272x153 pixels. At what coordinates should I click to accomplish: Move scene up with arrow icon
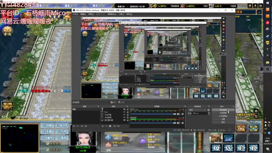pos(82,126)
